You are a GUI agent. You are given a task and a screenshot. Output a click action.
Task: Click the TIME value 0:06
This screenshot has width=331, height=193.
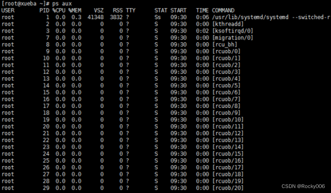[202, 17]
